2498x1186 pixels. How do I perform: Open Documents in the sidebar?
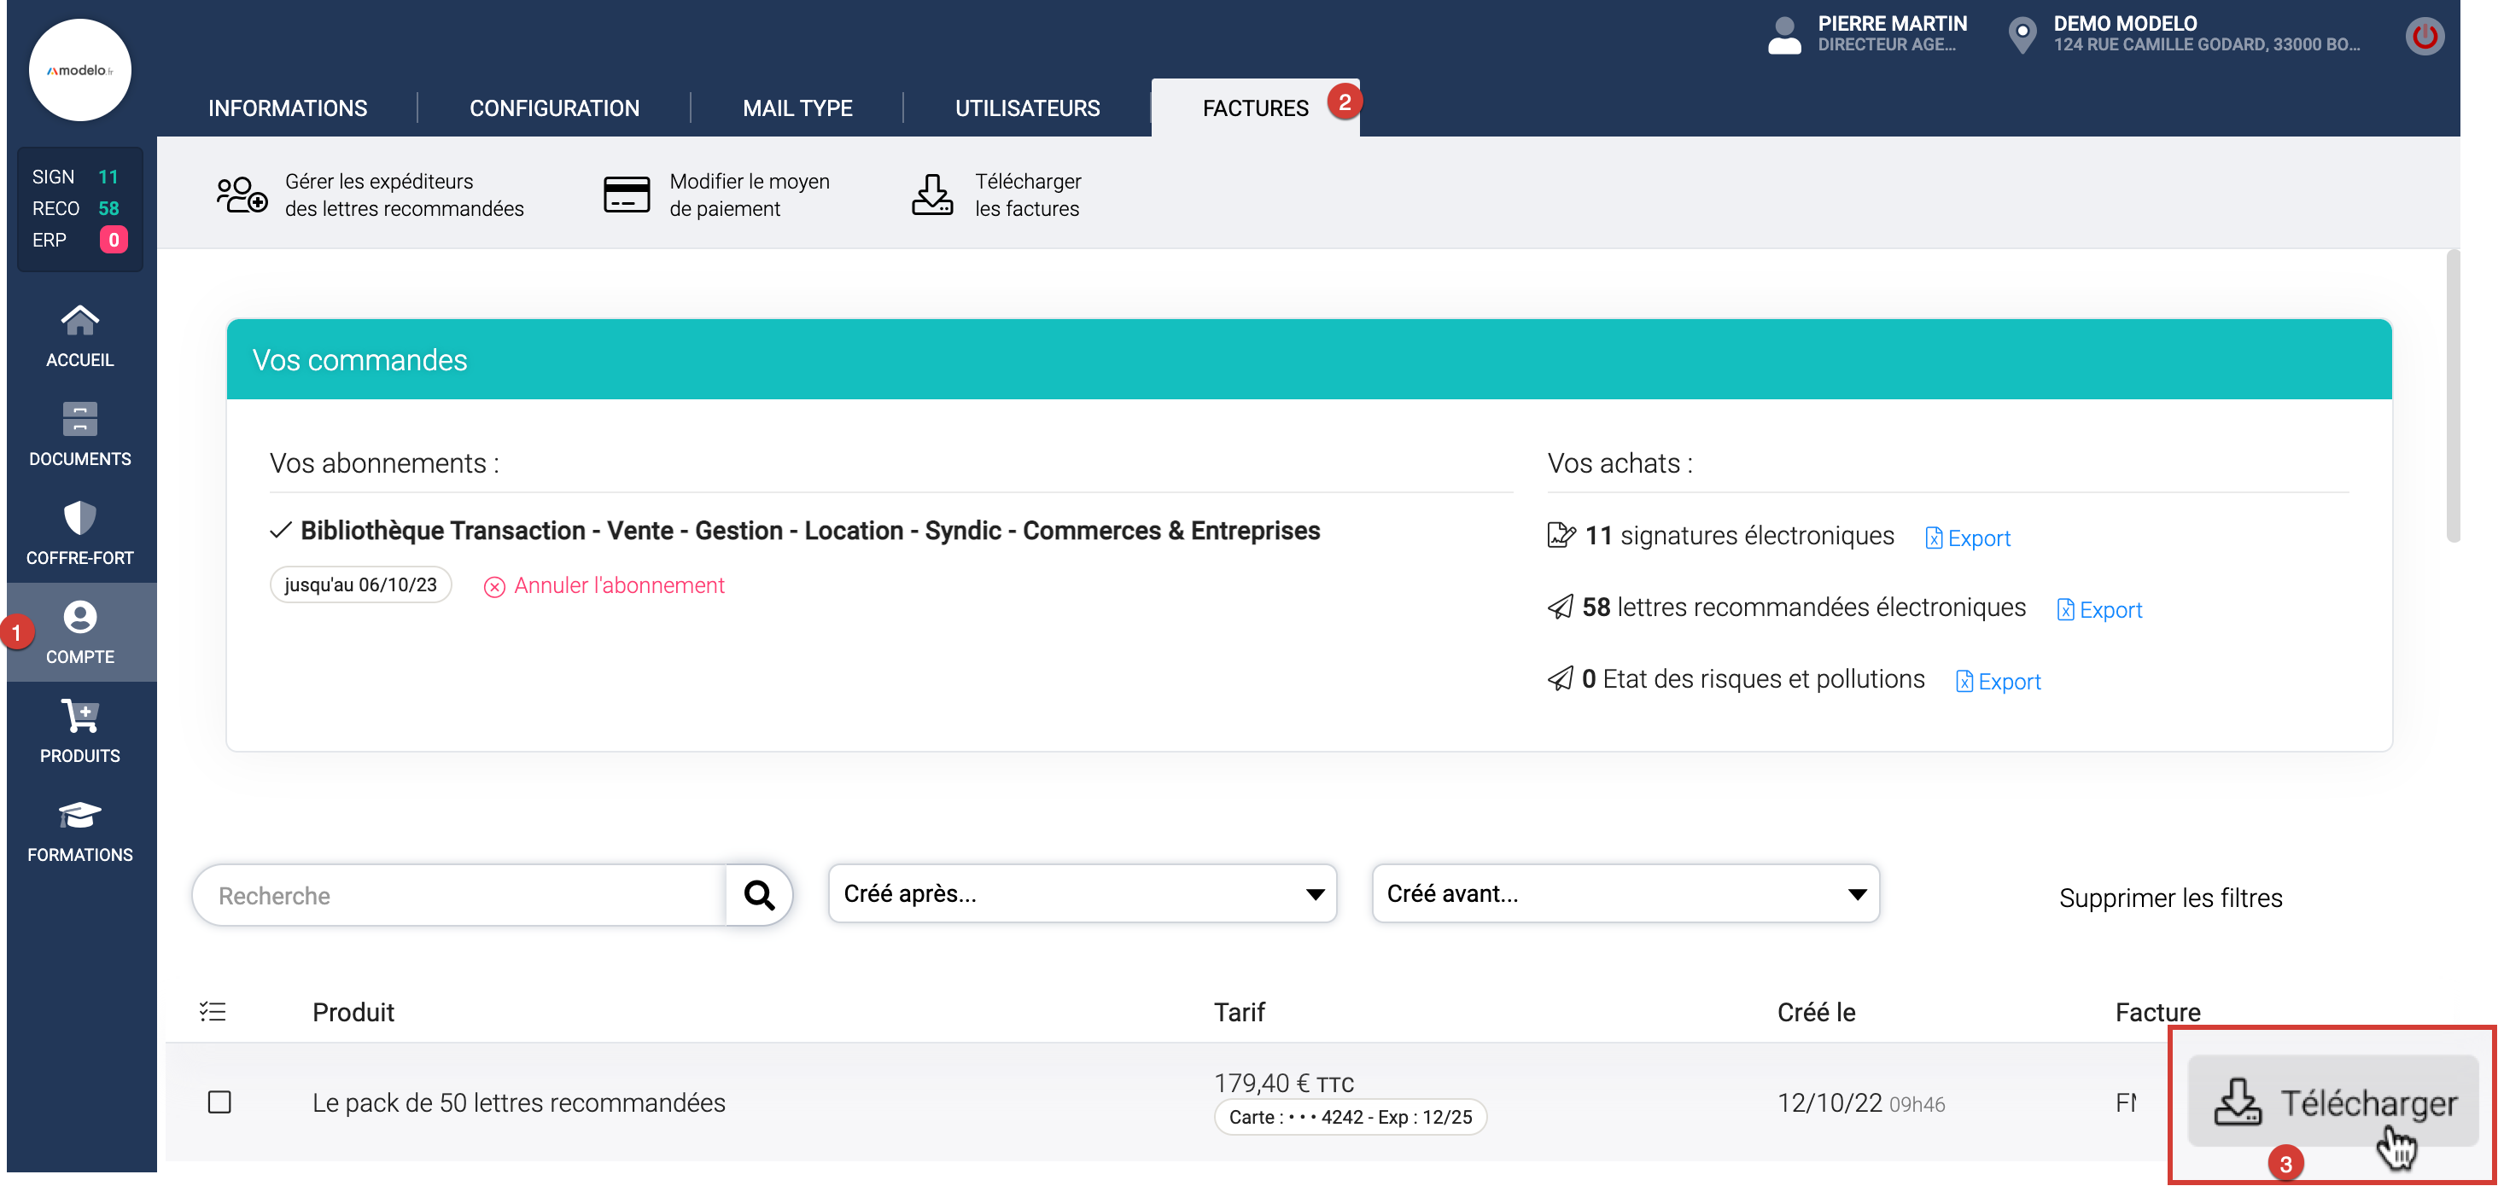point(79,434)
